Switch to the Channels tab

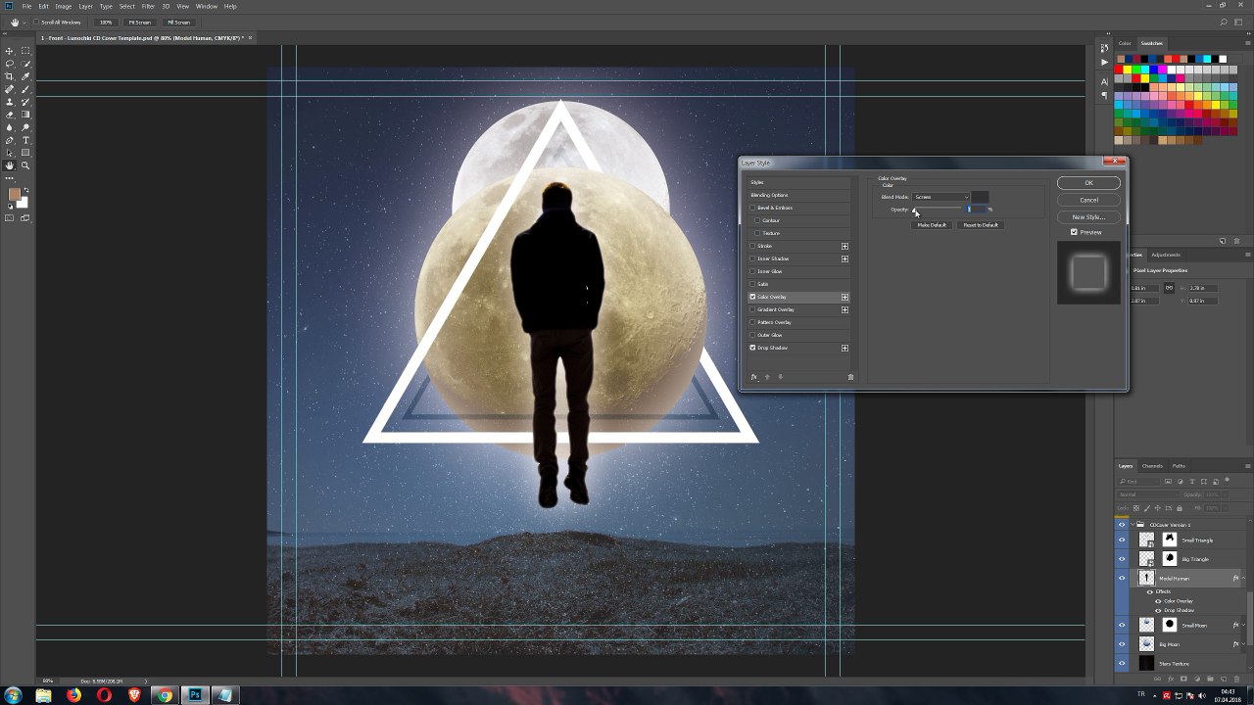[1153, 466]
